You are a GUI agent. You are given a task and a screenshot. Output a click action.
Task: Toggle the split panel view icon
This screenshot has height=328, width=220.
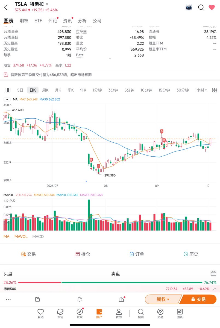pos(8,90)
